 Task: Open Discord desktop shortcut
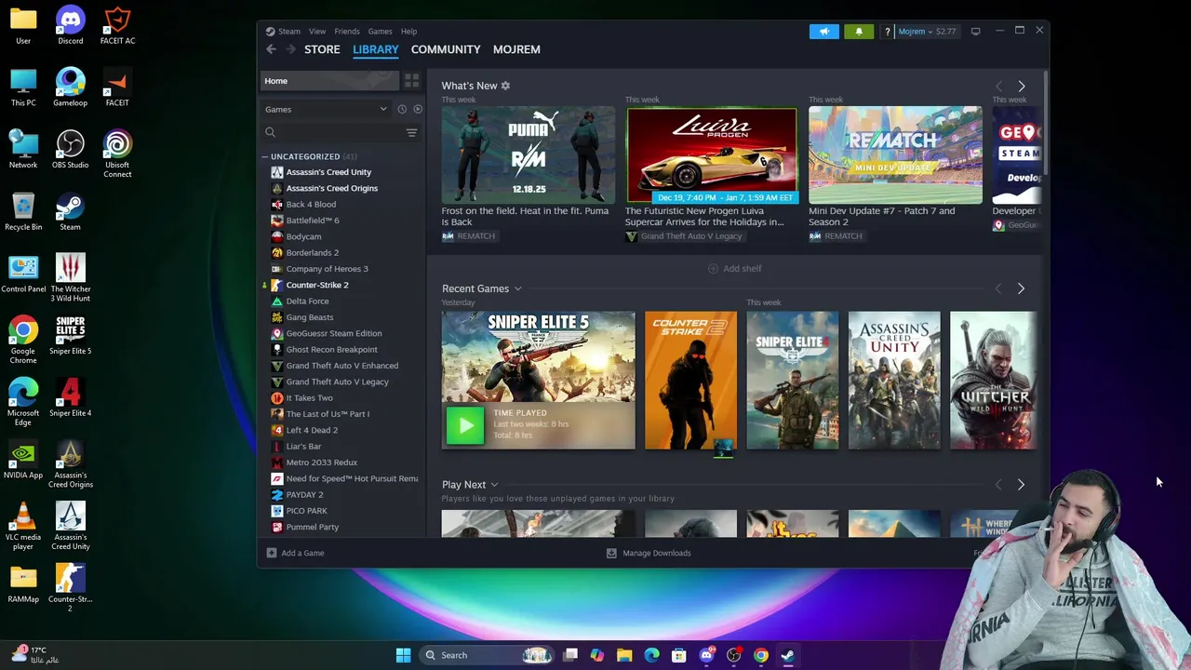coord(70,25)
